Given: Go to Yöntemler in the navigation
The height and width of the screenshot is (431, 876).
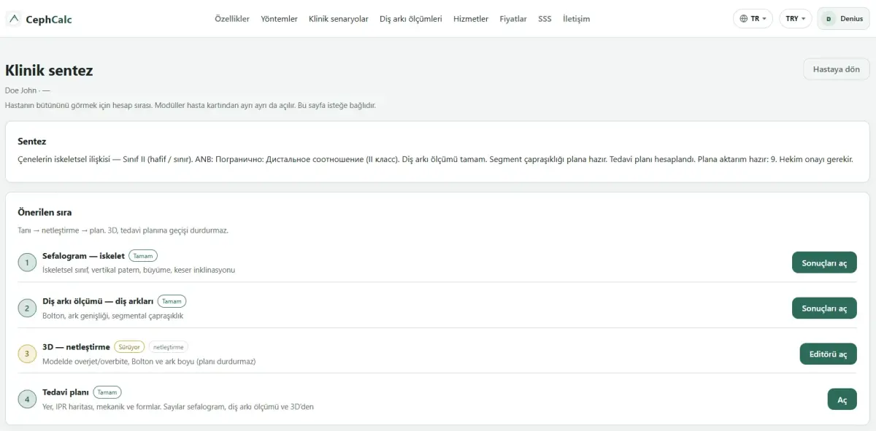Looking at the screenshot, I should (x=279, y=19).
